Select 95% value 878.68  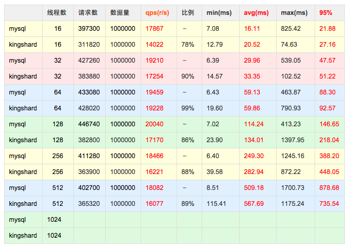pyautogui.click(x=329, y=187)
